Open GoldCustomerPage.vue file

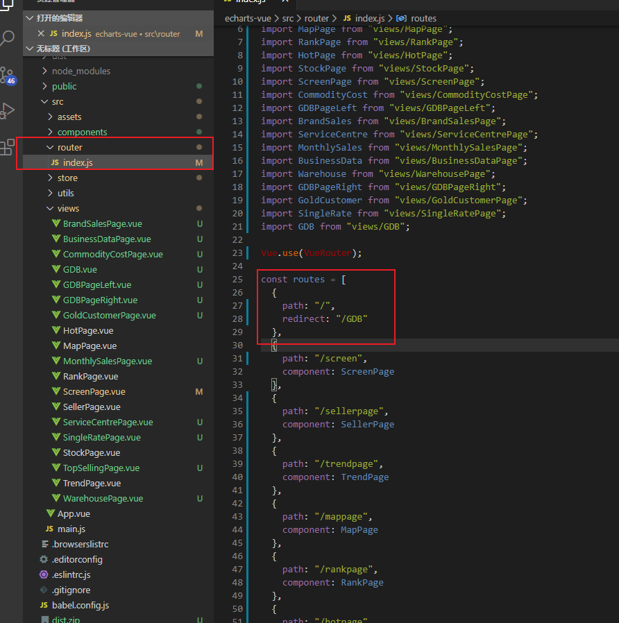click(118, 316)
